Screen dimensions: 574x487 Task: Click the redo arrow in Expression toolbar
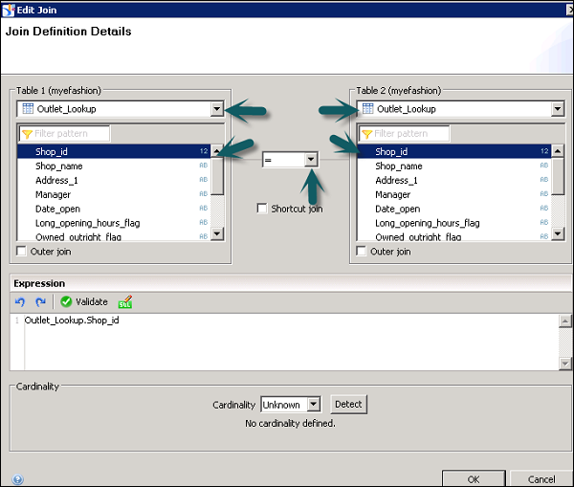point(40,301)
